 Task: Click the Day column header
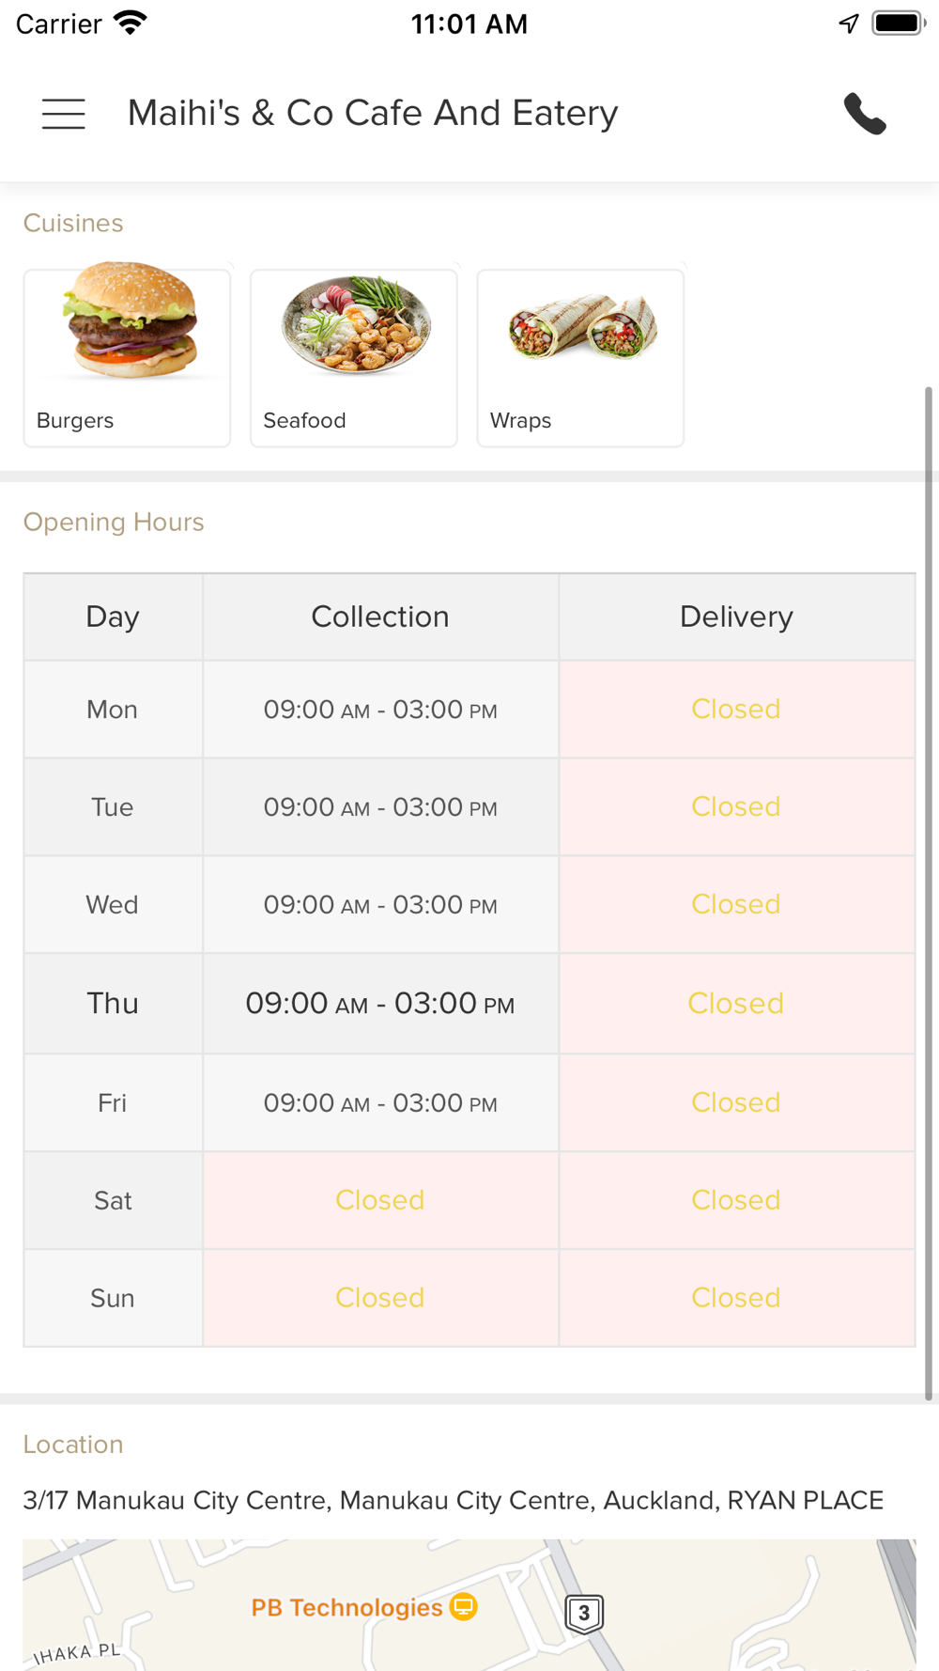[x=113, y=617]
